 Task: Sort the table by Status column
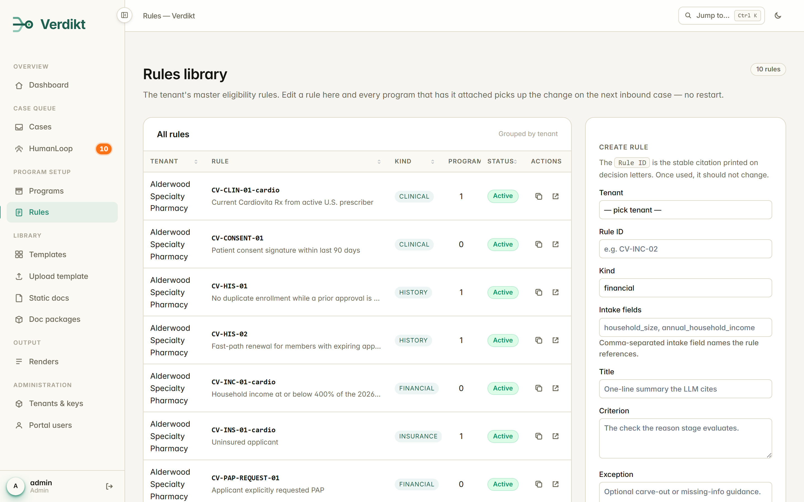502,161
